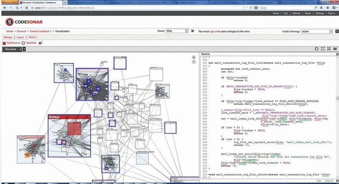Viewport: 339px width, 184px height.
Task: Click the Dovecot analysis 1 breadcrumb link
Action: [x=41, y=31]
